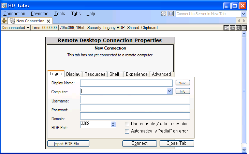The height and width of the screenshot is (154, 249).
Task: Switch to the Experience properties tab
Action: pyautogui.click(x=136, y=74)
